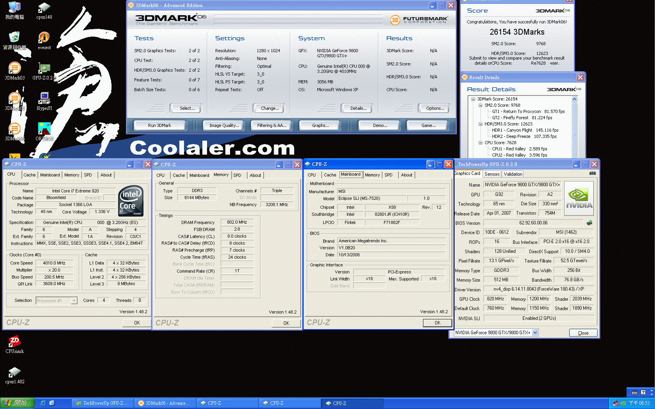This screenshot has height=409, width=655.
Task: Switch to TechPowerUp GPU-Z taskbar button
Action: click(103, 403)
